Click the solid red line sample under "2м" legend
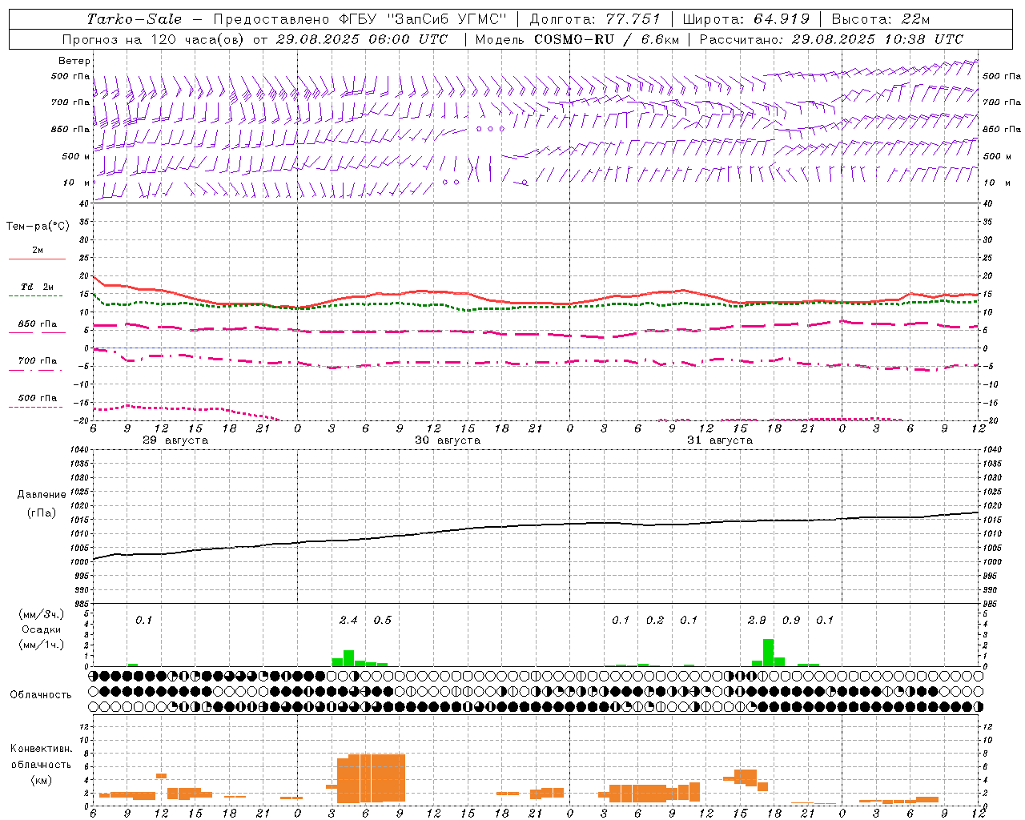 point(37,259)
